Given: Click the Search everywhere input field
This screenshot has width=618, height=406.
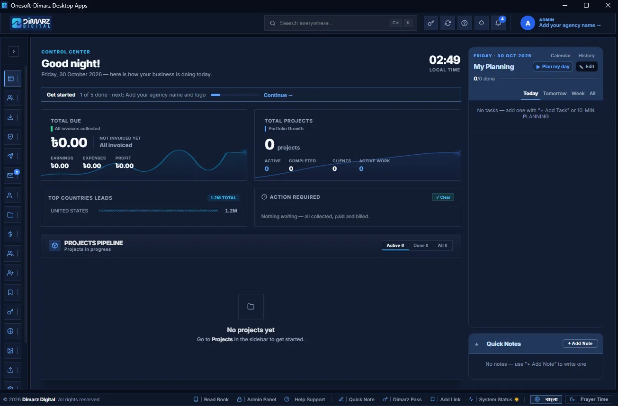Looking at the screenshot, I should click(x=340, y=23).
